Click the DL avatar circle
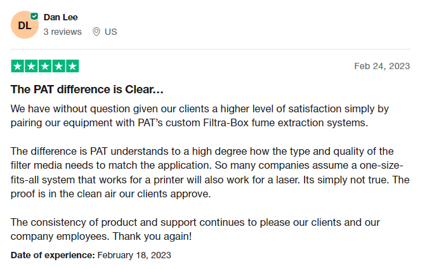425x269 pixels. click(24, 25)
